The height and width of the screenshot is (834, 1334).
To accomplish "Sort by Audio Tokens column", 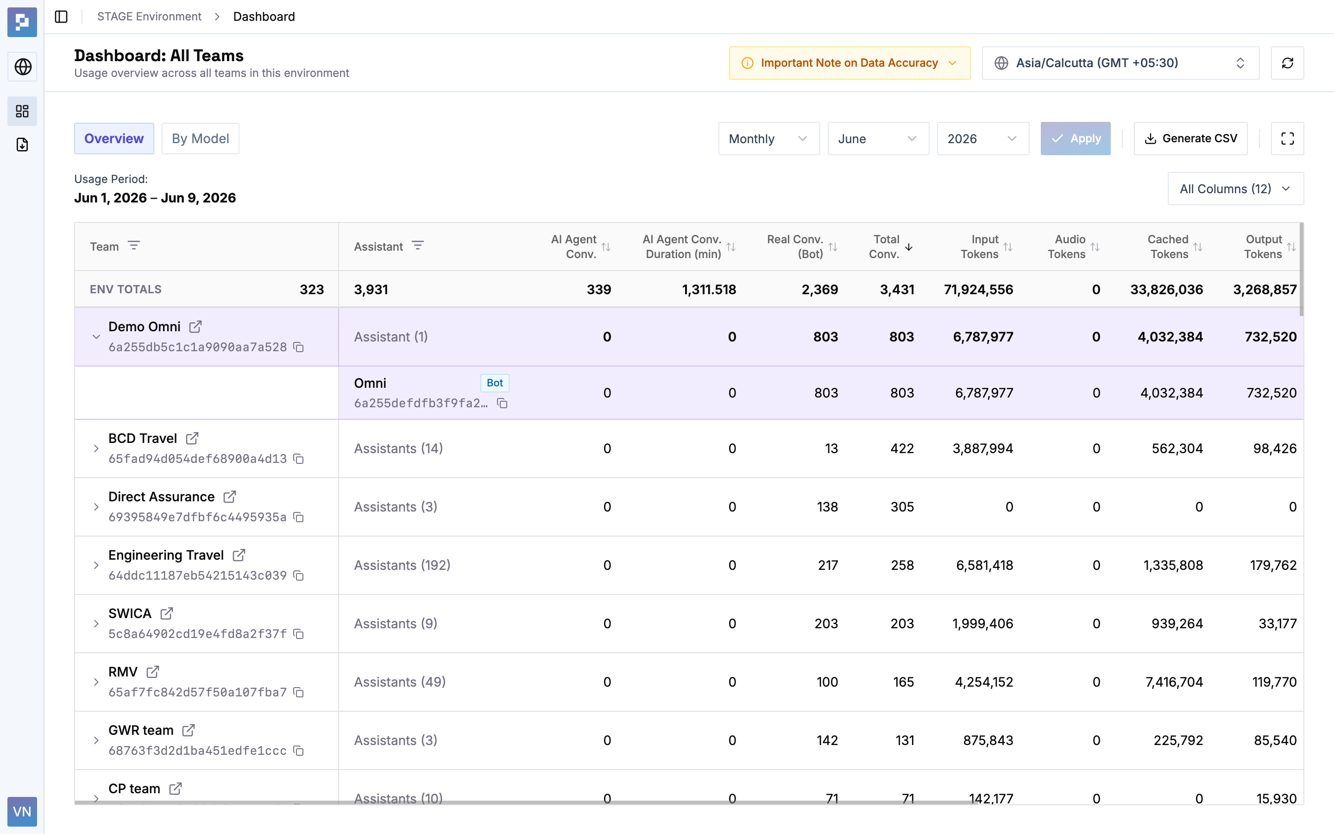I will pyautogui.click(x=1095, y=246).
